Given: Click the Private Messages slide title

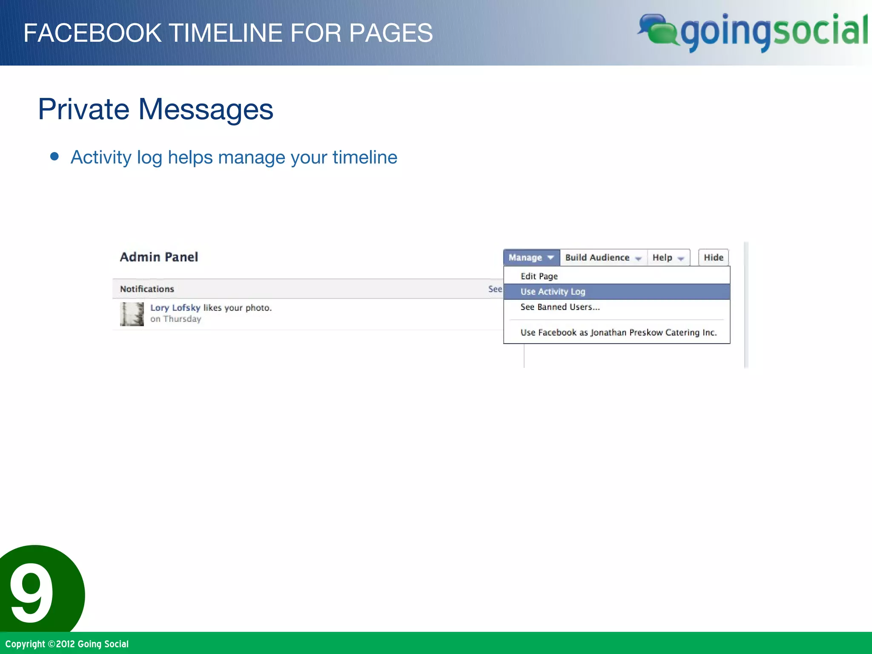Looking at the screenshot, I should click(x=155, y=109).
